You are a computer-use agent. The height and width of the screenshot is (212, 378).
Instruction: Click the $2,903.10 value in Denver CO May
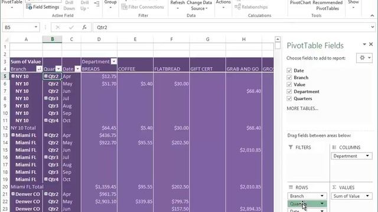(99, 201)
